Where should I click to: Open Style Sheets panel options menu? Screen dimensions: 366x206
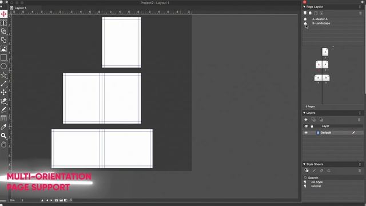[360, 164]
